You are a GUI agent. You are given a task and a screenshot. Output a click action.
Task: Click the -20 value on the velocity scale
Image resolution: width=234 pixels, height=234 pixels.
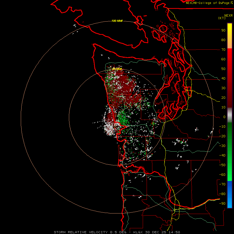point(222,136)
